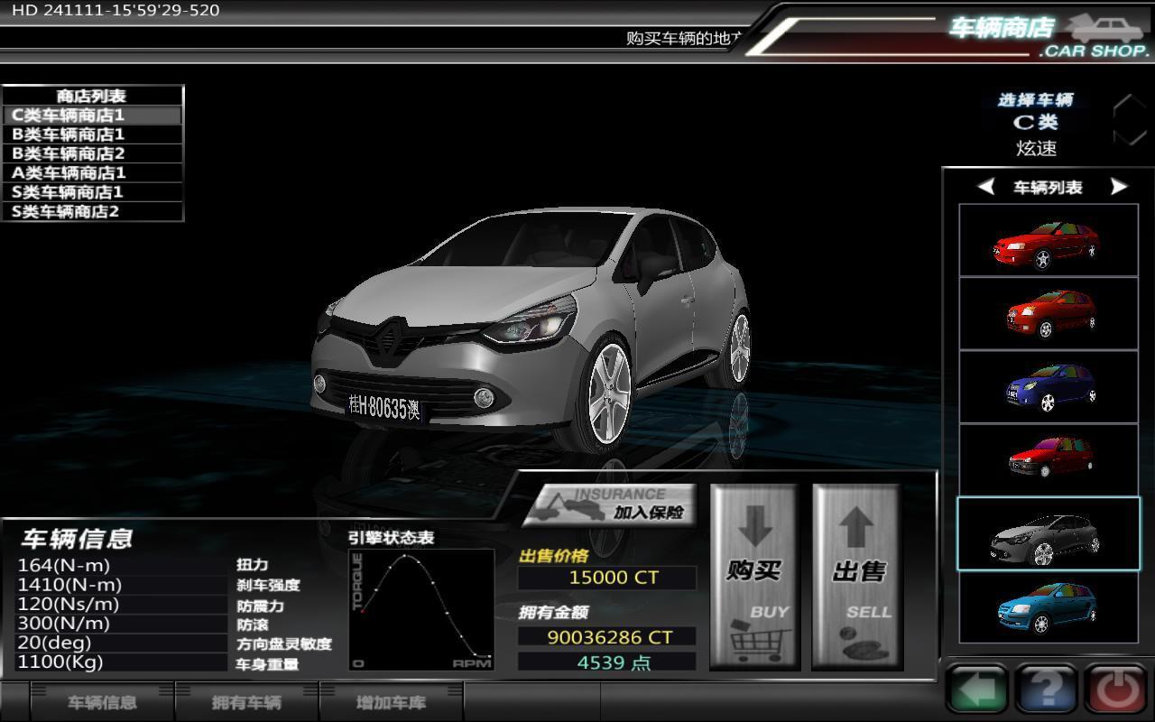Go to next page of 车辆列表

tap(1119, 187)
